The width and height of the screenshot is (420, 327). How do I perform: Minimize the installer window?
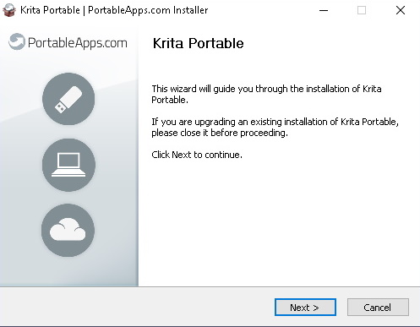(324, 10)
